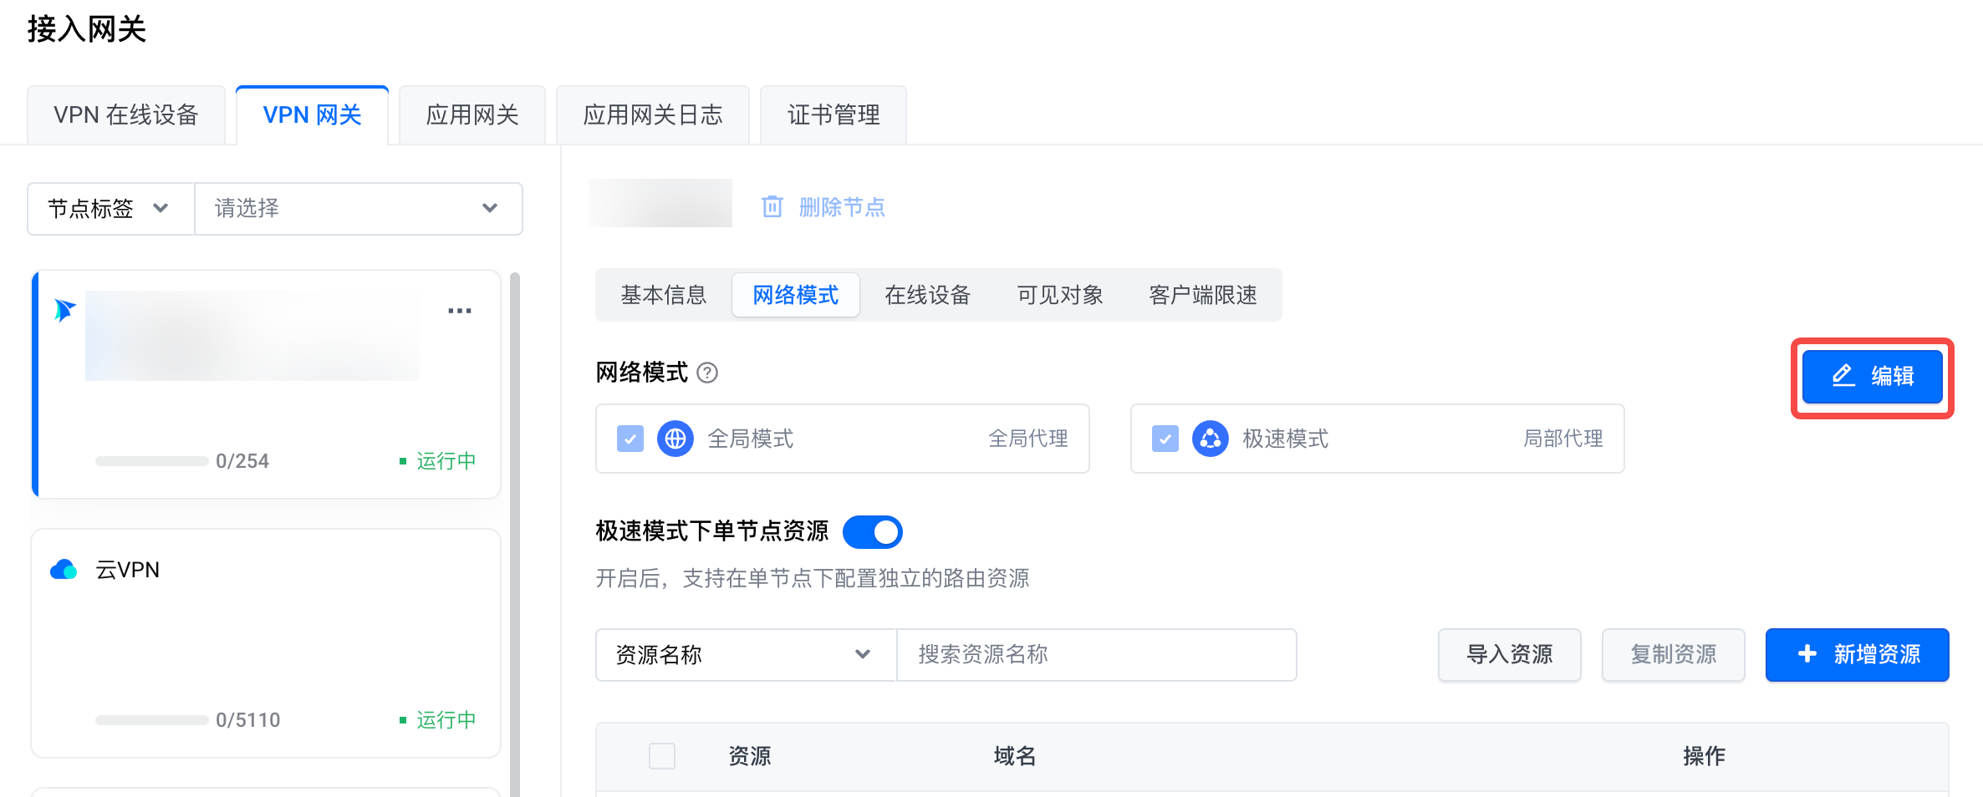The width and height of the screenshot is (1983, 797).
Task: Click the 云VPN cloud icon
Action: click(64, 570)
